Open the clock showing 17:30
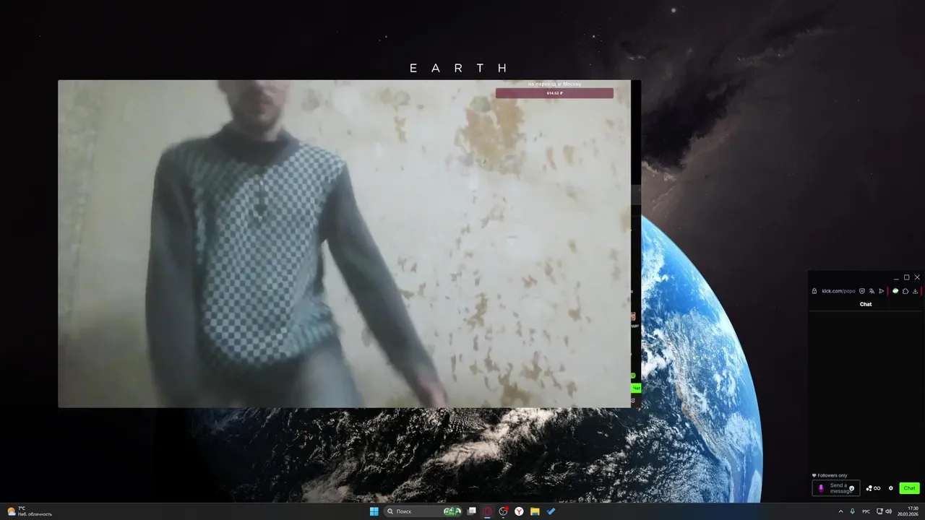This screenshot has width=925, height=520. pos(908,511)
